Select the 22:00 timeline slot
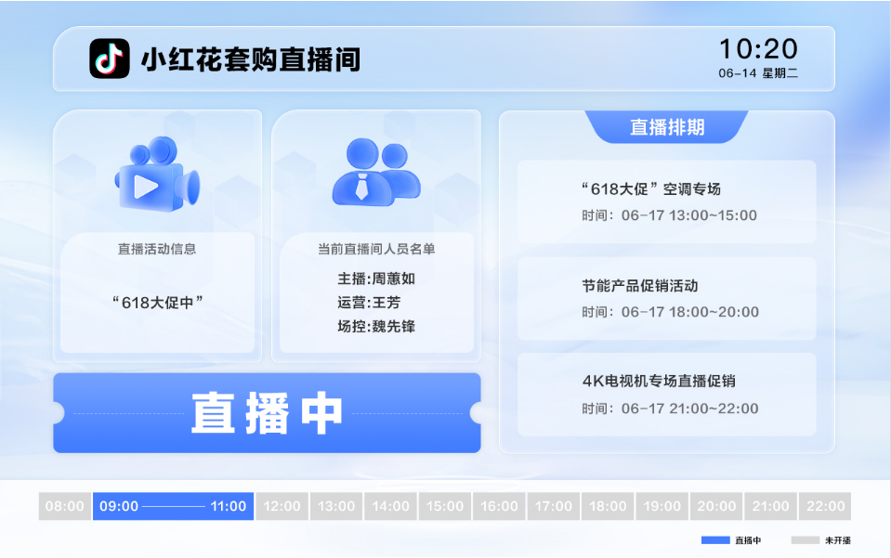 [x=825, y=506]
